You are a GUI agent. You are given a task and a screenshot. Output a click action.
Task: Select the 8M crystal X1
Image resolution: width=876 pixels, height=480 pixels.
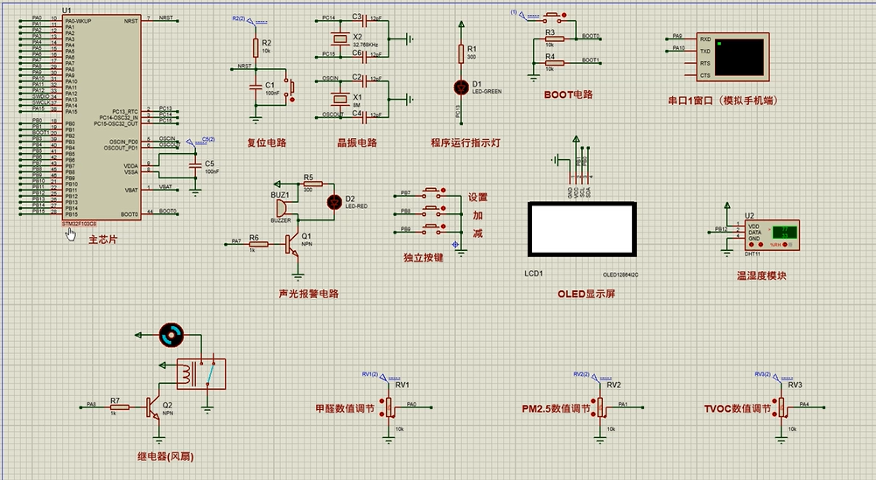340,99
